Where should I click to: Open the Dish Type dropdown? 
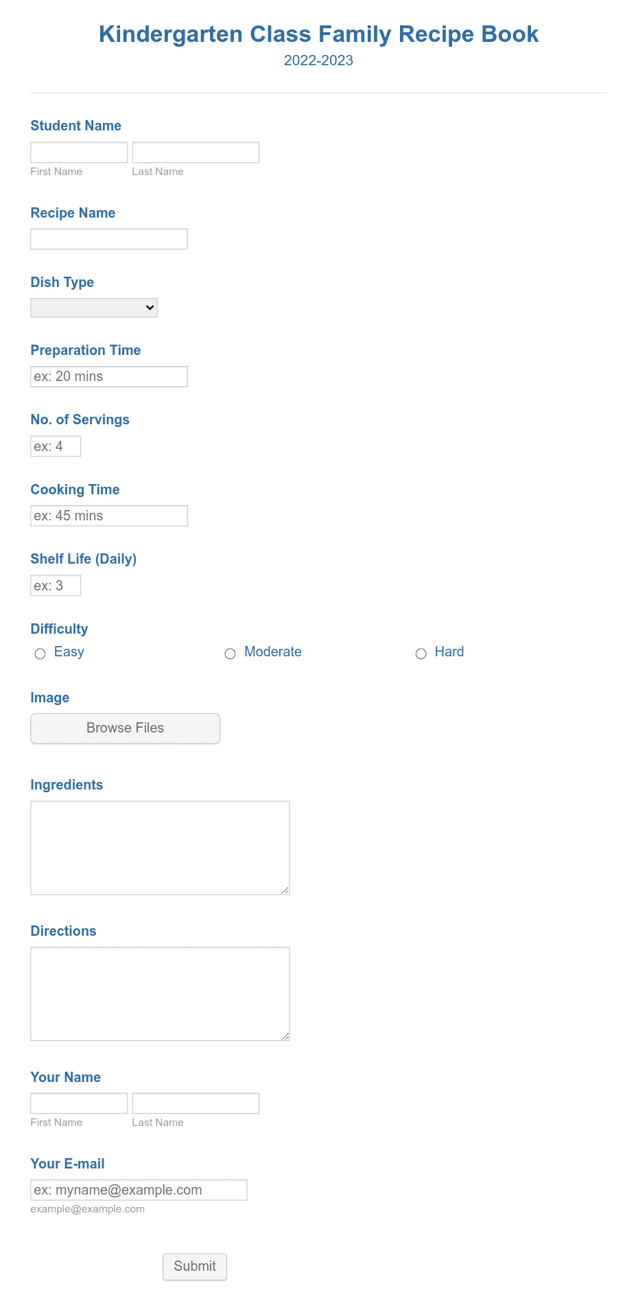tap(94, 308)
